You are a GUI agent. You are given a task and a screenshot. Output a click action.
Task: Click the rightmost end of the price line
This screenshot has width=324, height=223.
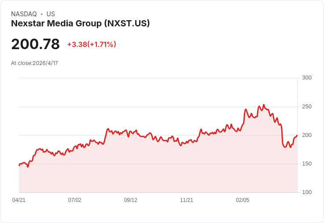tap(297, 135)
